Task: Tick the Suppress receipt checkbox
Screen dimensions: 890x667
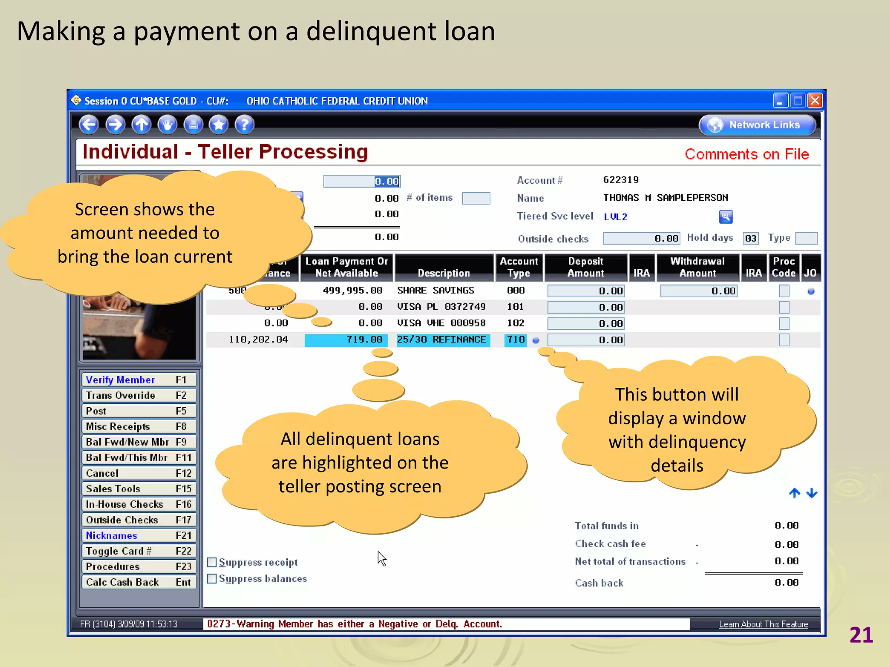Action: [x=212, y=562]
